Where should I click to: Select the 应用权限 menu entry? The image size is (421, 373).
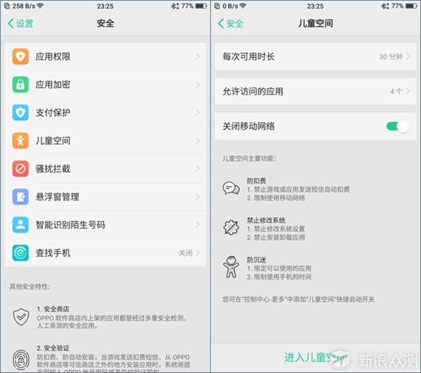click(105, 57)
